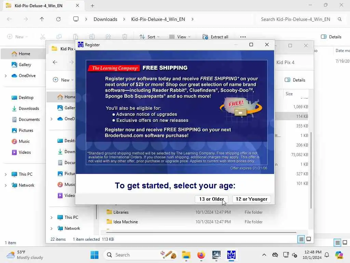Viewport: 350px width, 263px height.
Task: Click Downloads in the address breadcrumb
Action: [x=105, y=19]
